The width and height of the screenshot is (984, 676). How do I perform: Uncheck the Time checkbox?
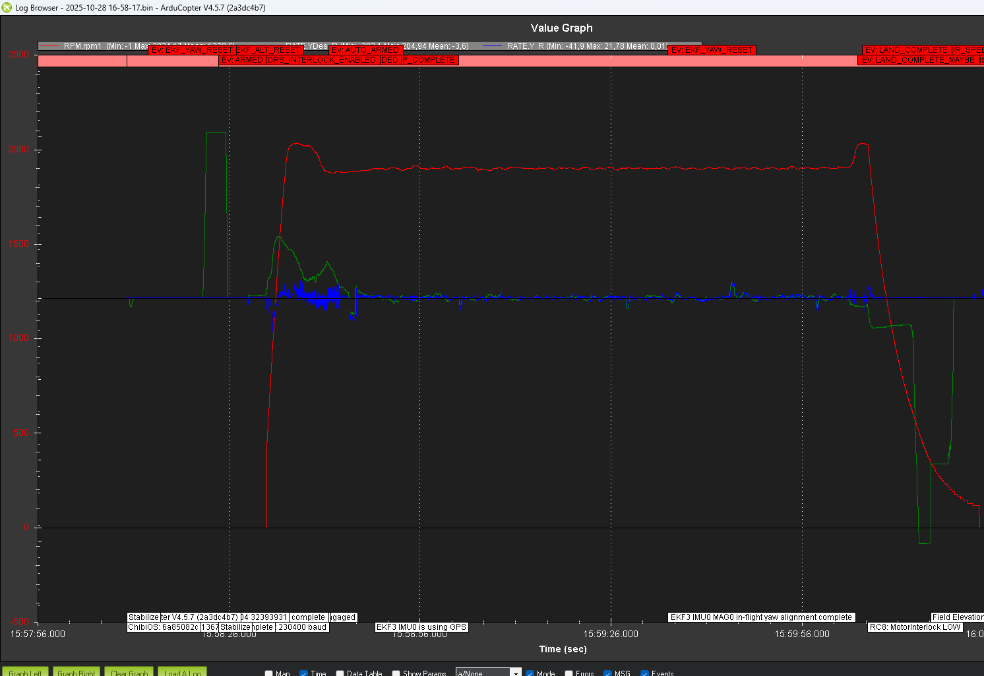[304, 673]
